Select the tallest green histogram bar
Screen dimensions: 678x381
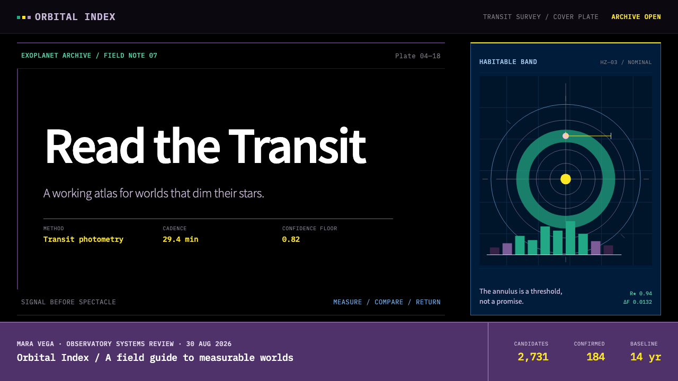pos(570,238)
